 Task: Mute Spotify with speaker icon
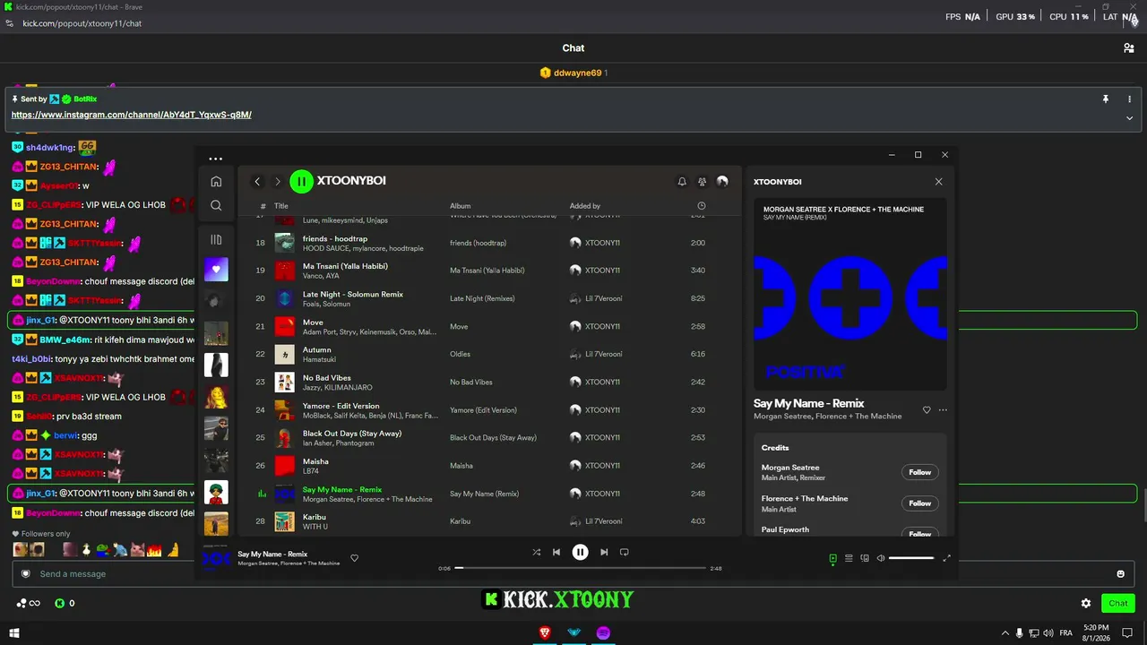(x=881, y=558)
